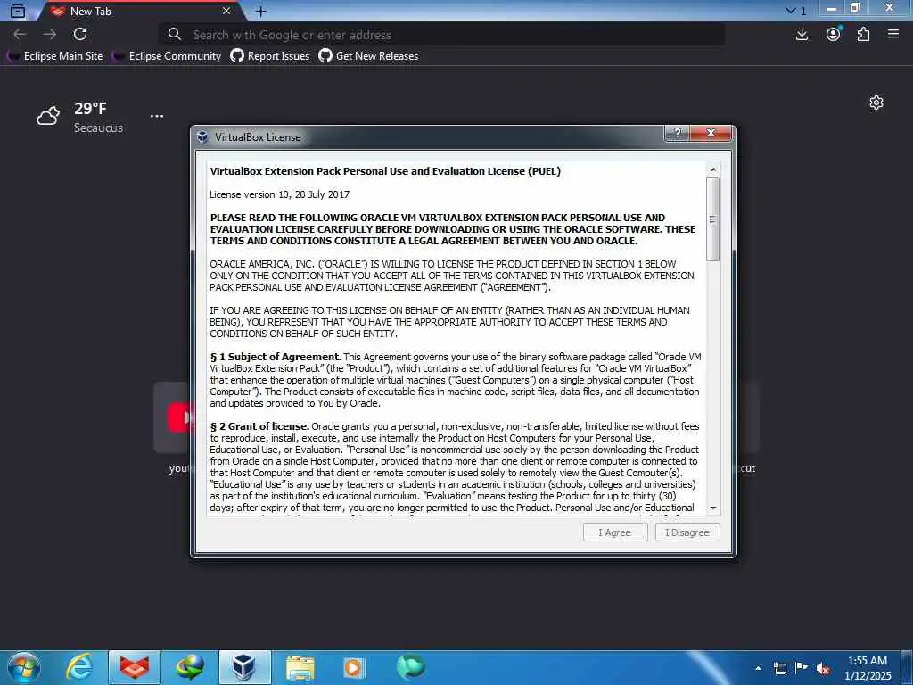This screenshot has height=685, width=913.
Task: Open the extensions puzzle icon
Action: pyautogui.click(x=863, y=35)
